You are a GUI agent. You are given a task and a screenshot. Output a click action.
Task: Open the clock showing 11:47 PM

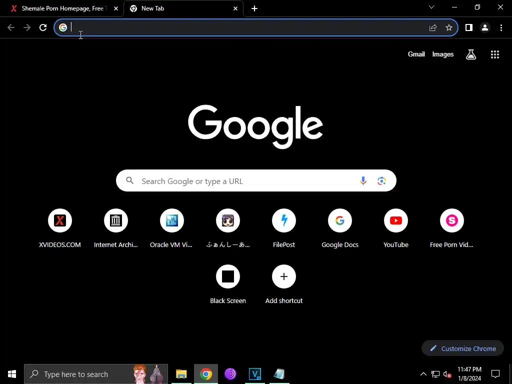[x=469, y=374]
